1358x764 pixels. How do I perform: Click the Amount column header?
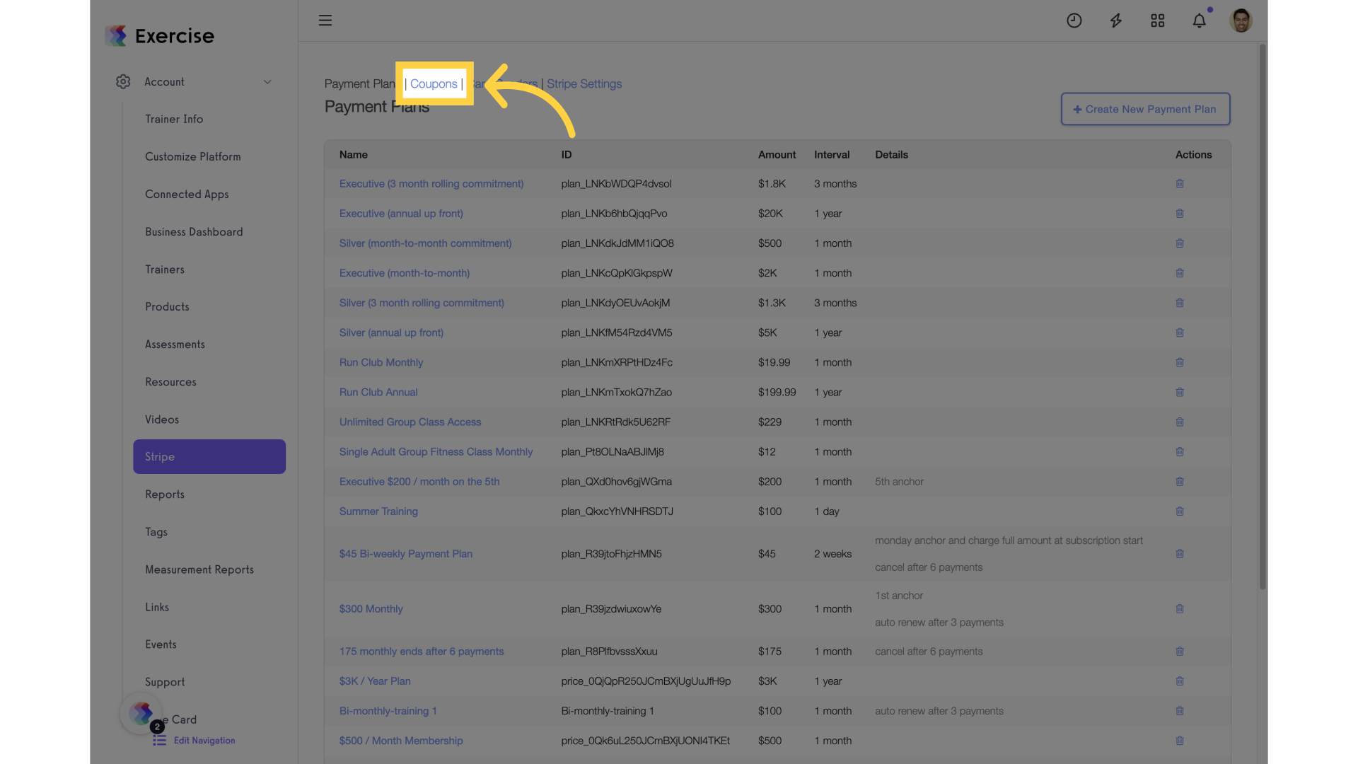coord(777,154)
